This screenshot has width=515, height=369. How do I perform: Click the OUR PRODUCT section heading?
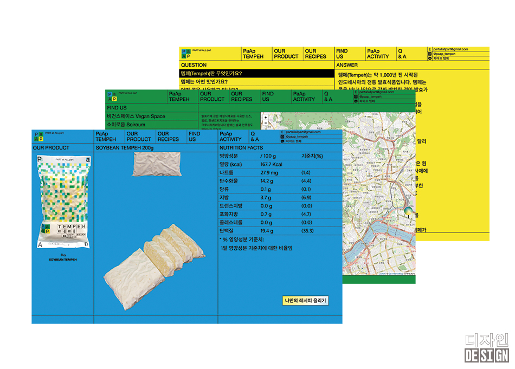point(51,148)
